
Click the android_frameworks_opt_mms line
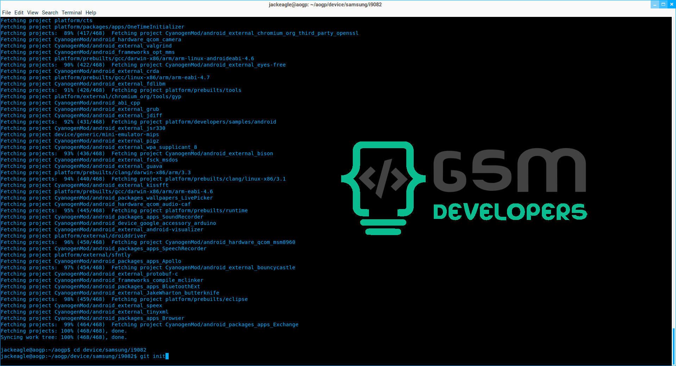(88, 52)
